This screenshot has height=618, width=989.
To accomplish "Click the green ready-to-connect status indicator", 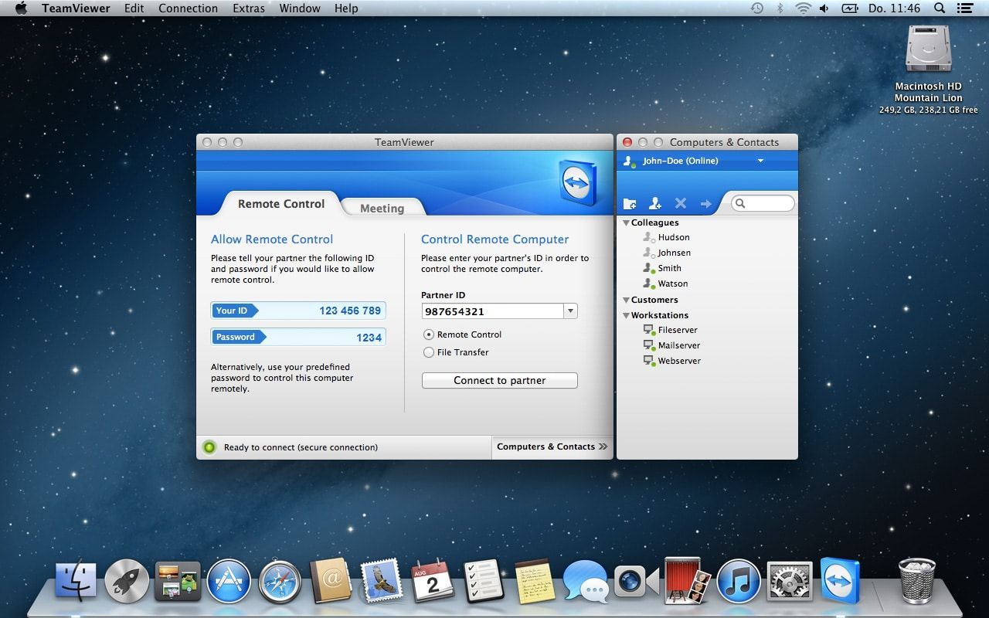I will pos(209,447).
